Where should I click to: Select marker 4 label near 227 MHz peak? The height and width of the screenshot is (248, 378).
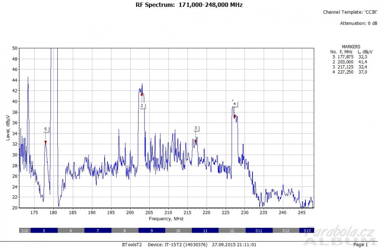[234, 104]
